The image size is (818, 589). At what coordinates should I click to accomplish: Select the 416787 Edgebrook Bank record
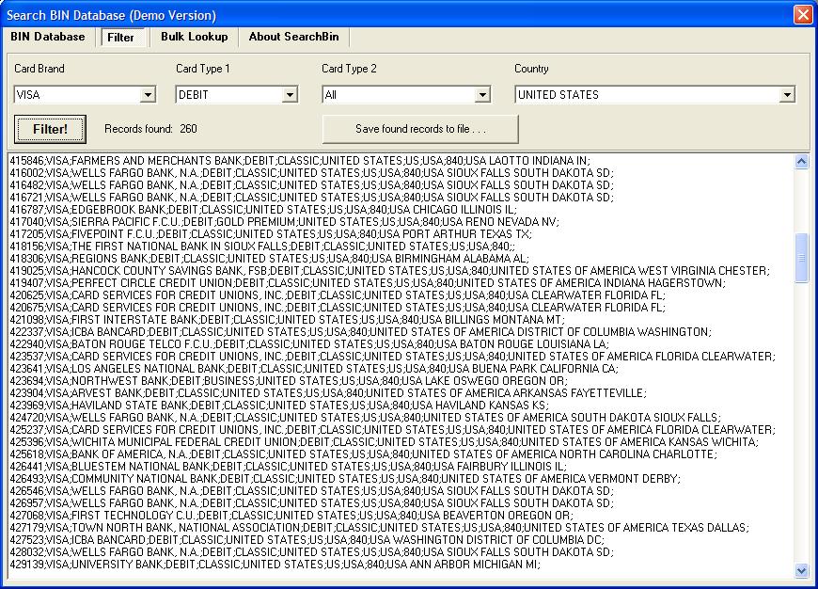[x=263, y=210]
